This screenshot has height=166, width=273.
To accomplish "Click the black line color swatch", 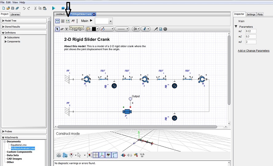I will [94, 29].
